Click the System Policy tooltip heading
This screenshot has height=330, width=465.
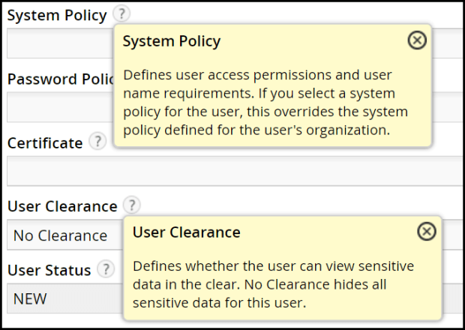pos(172,41)
